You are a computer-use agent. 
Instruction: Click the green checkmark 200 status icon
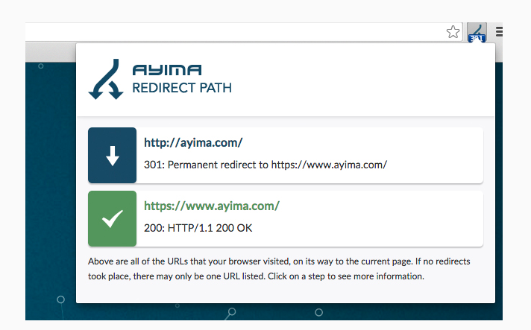[x=112, y=218]
